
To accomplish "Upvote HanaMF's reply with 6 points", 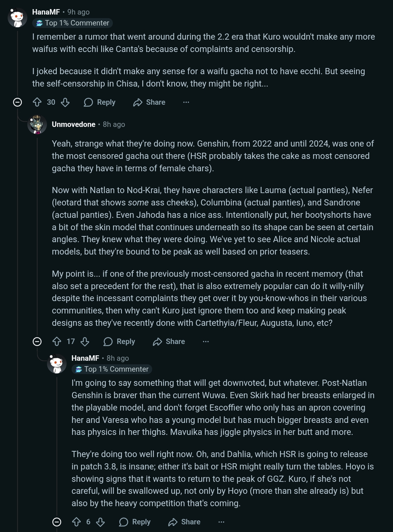I will coord(76,522).
